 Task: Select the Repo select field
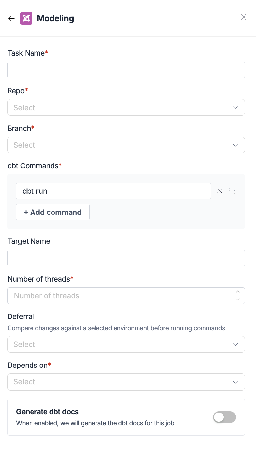point(126,107)
